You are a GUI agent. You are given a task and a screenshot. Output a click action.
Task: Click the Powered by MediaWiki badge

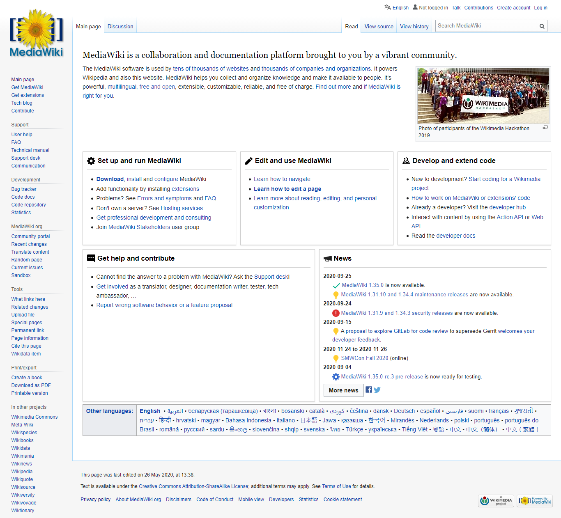click(x=534, y=501)
